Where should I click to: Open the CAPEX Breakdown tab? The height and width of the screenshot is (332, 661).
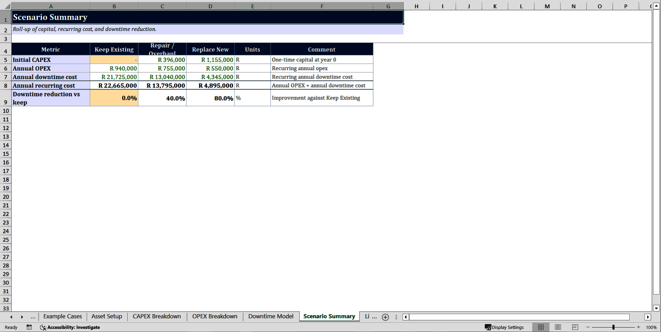pos(157,317)
